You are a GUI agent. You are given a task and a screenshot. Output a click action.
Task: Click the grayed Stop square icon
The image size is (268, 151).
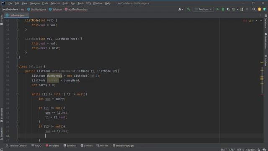247,9
